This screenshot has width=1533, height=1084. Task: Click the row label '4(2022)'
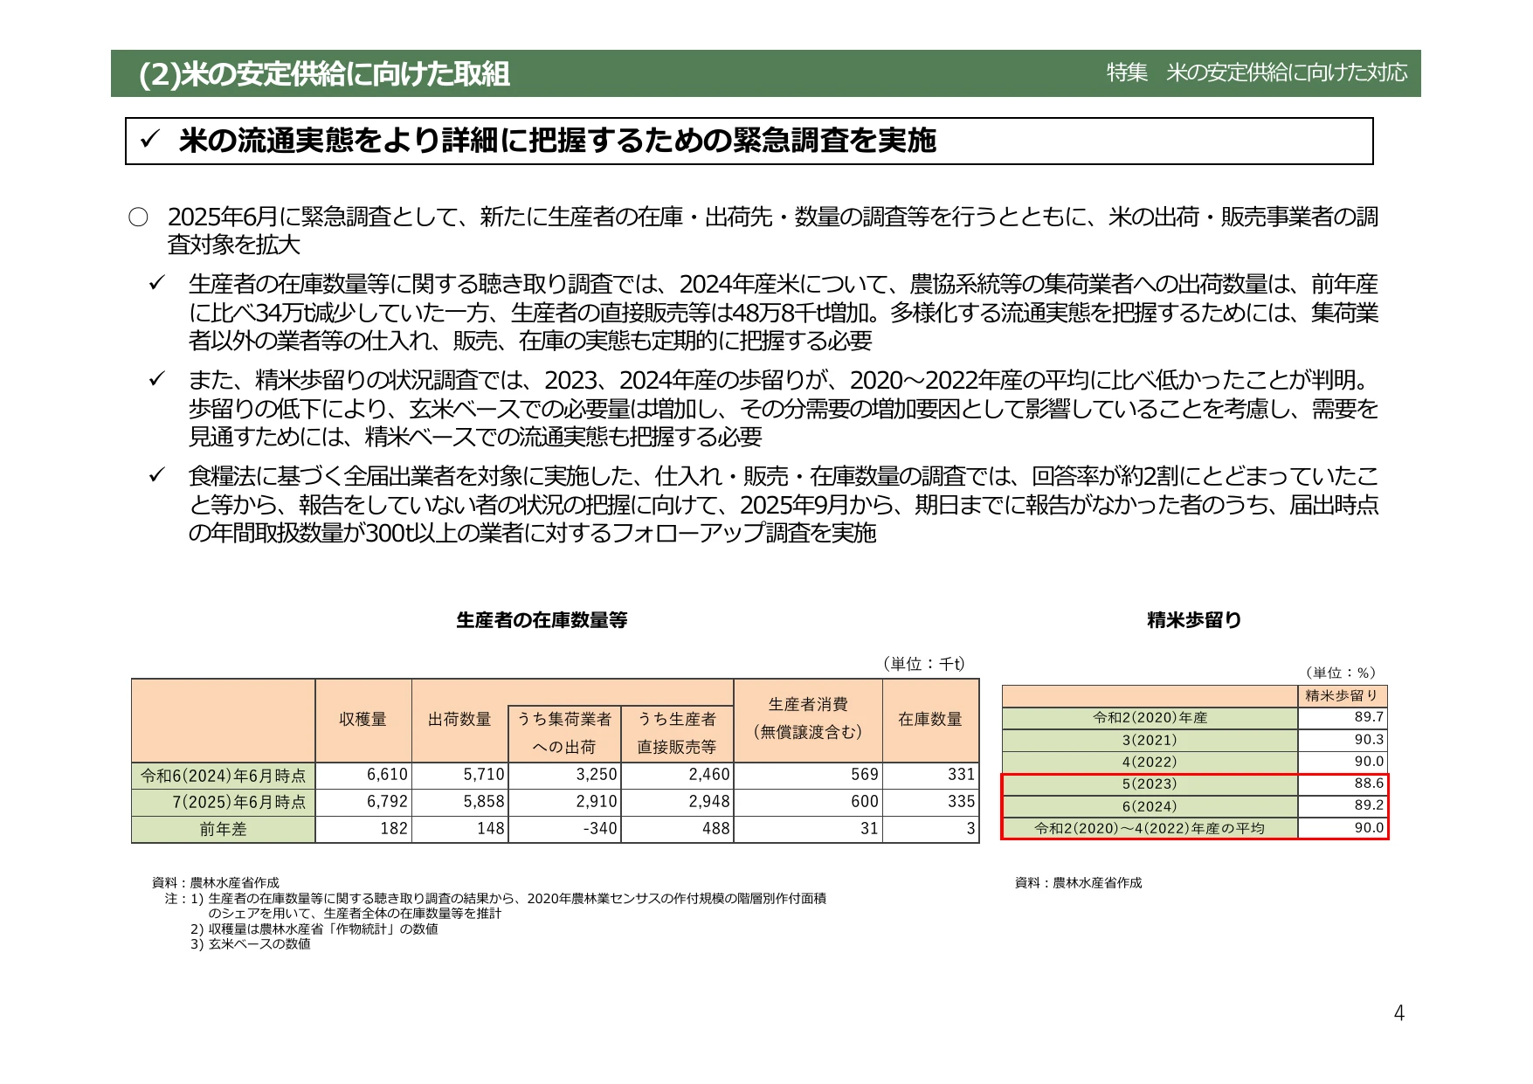click(x=1150, y=762)
